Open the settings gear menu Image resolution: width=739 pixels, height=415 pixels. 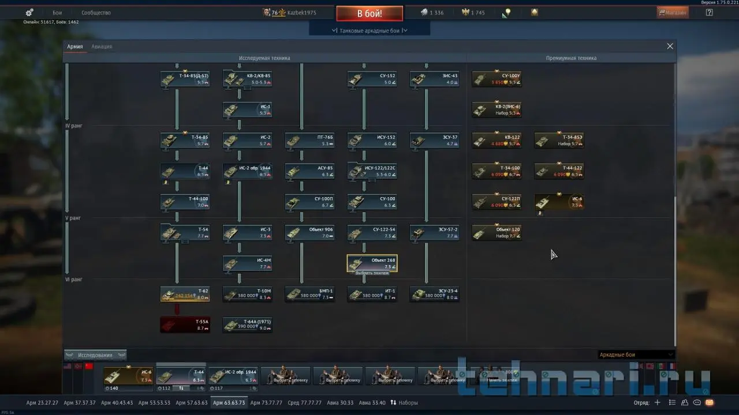pyautogui.click(x=29, y=13)
